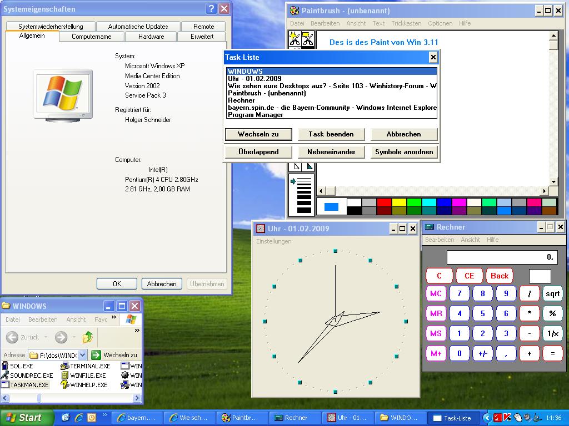Click the help question mark in Systemeigenschaften
The height and width of the screenshot is (426, 569).
point(211,9)
